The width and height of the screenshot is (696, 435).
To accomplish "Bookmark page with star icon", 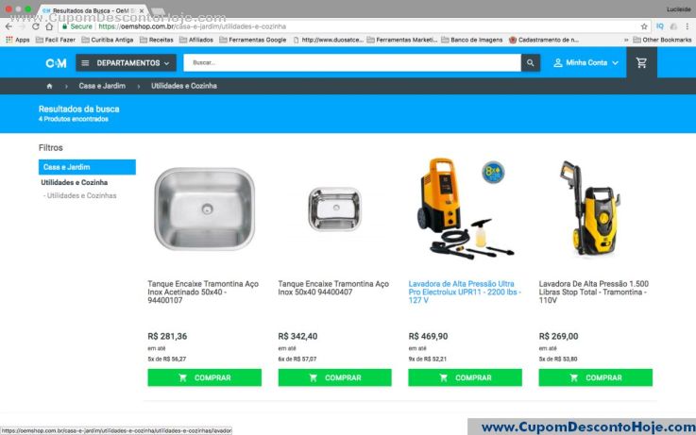I will pos(644,26).
